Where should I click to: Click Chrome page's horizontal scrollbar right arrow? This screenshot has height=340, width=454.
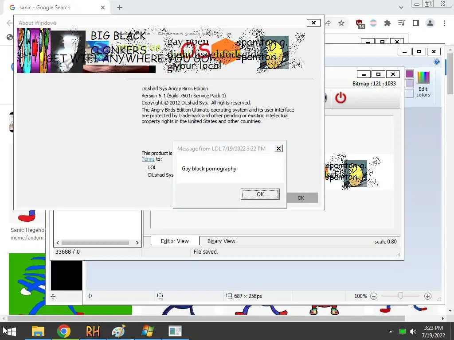(443, 319)
